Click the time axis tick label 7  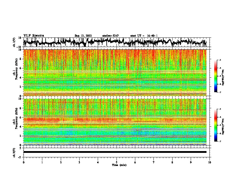click(x=154, y=162)
